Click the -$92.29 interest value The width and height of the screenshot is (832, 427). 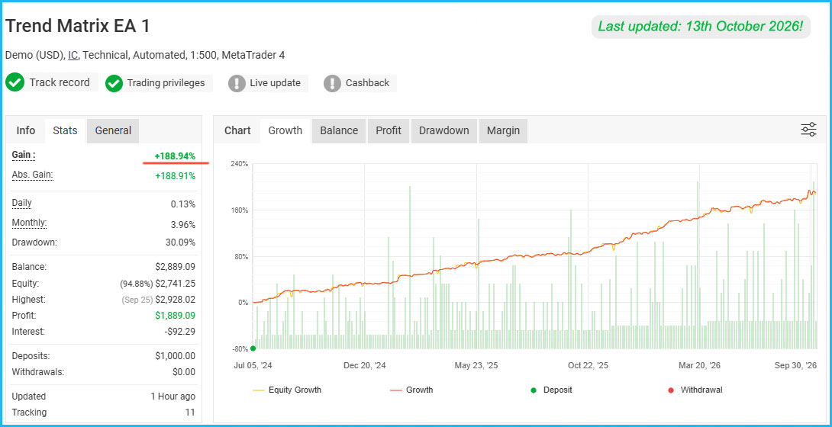pyautogui.click(x=180, y=332)
